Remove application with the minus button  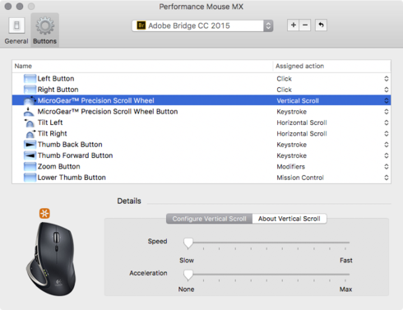click(x=305, y=25)
